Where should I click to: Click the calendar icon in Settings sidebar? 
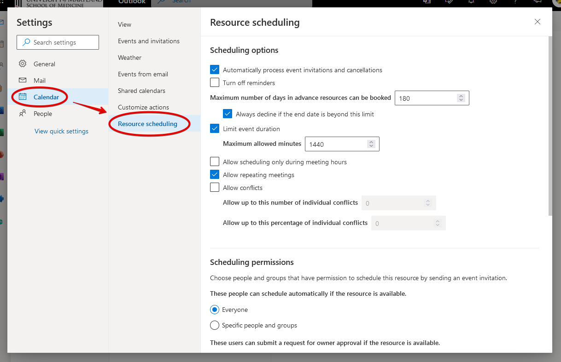[x=23, y=97]
